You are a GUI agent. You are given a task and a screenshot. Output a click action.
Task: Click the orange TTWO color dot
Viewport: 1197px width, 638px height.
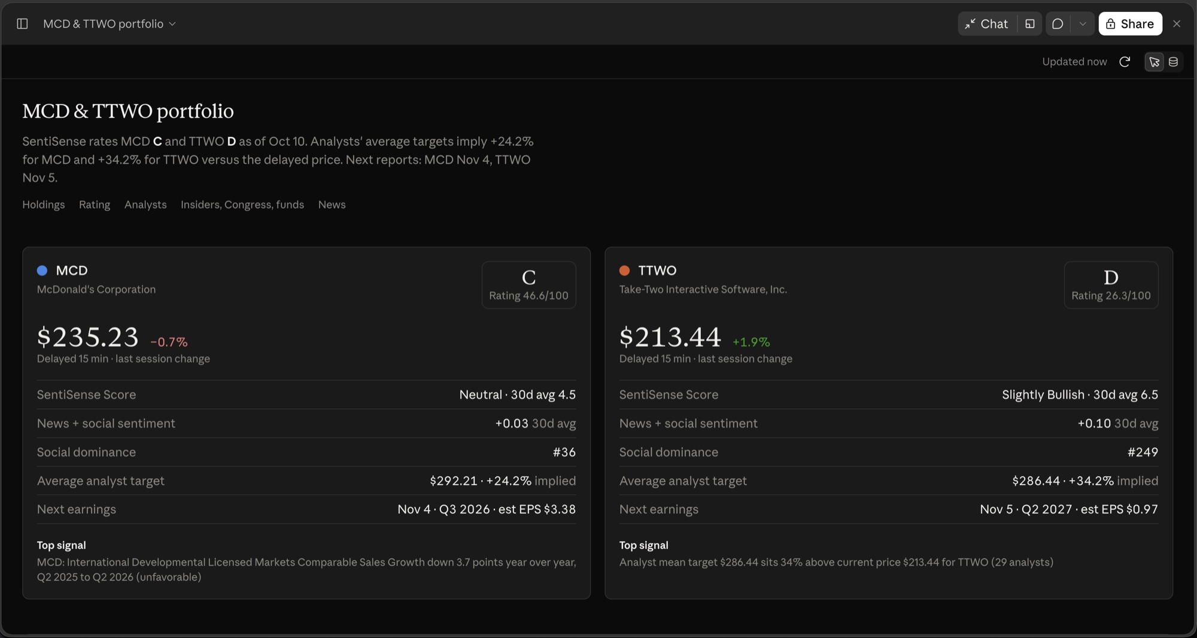624,270
